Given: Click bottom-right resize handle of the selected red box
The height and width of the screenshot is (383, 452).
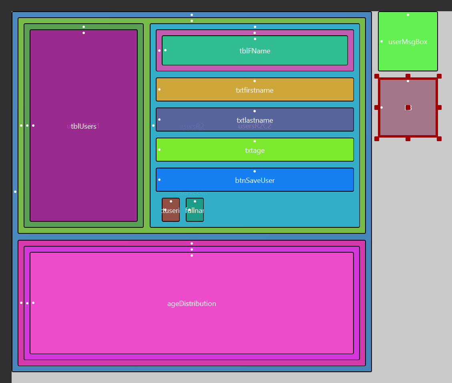Looking at the screenshot, I should pyautogui.click(x=439, y=139).
